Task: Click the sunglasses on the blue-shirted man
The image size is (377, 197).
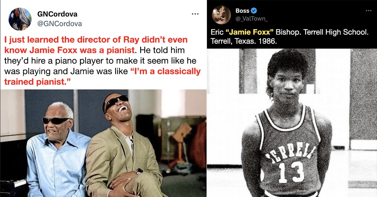Action: 56,120
